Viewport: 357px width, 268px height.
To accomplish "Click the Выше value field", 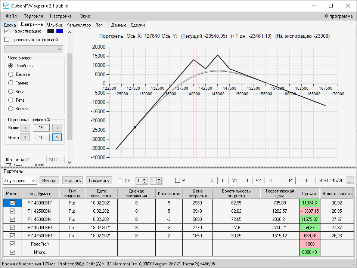I will 41,128.
